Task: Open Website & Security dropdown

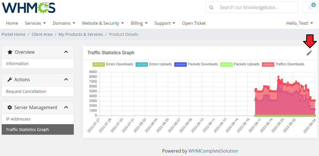Action: click(103, 23)
